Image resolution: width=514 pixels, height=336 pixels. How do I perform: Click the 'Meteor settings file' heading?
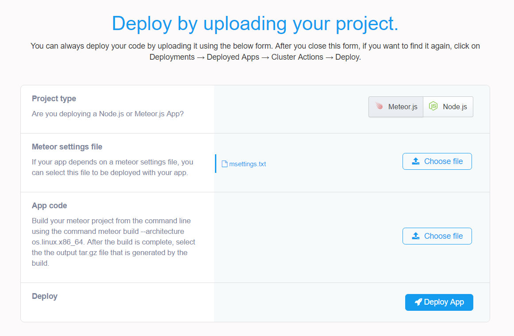[67, 147]
